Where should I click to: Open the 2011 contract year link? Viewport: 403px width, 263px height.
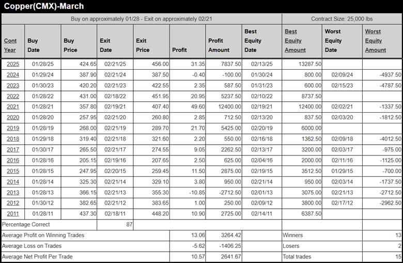(x=13, y=213)
